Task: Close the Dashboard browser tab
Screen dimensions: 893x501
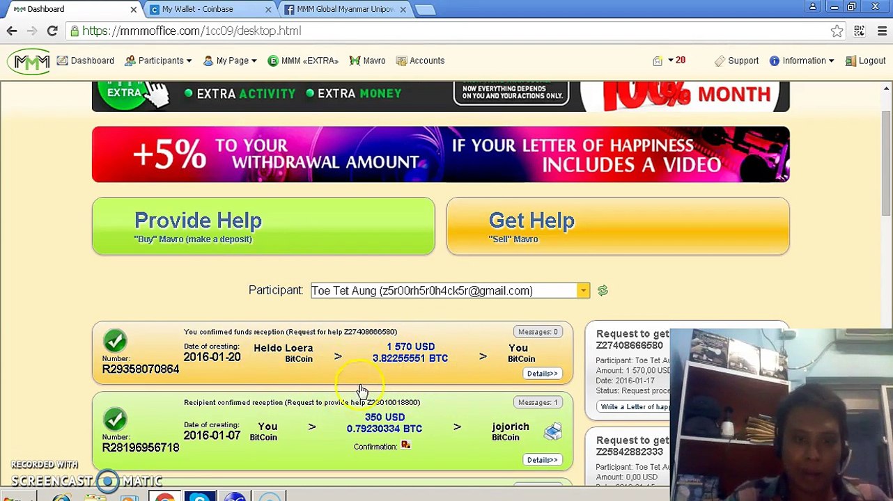Action: coord(134,10)
